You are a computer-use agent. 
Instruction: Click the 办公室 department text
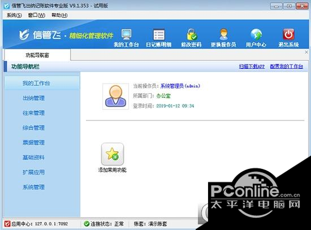(163, 96)
